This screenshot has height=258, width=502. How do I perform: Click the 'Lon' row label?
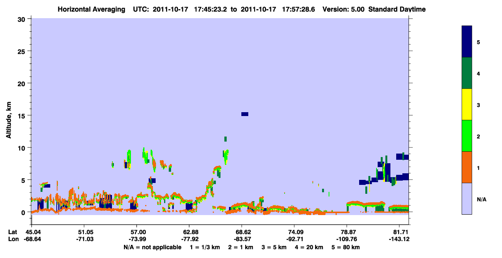coord(13,239)
